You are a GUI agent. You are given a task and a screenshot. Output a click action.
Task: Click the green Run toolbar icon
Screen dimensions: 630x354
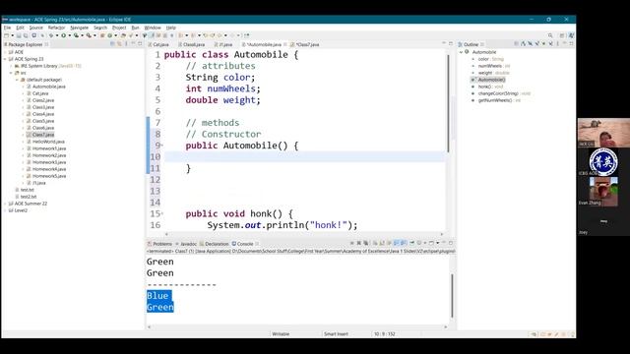click(x=63, y=35)
